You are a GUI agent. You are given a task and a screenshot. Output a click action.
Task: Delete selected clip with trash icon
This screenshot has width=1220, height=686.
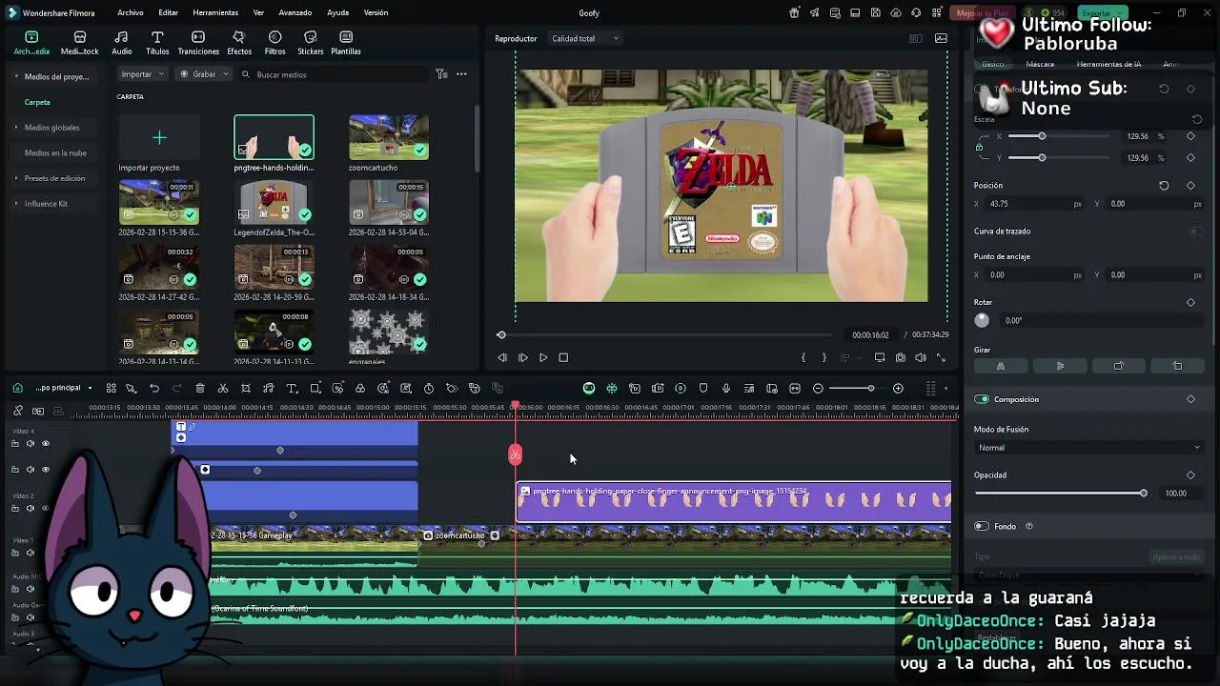(200, 389)
